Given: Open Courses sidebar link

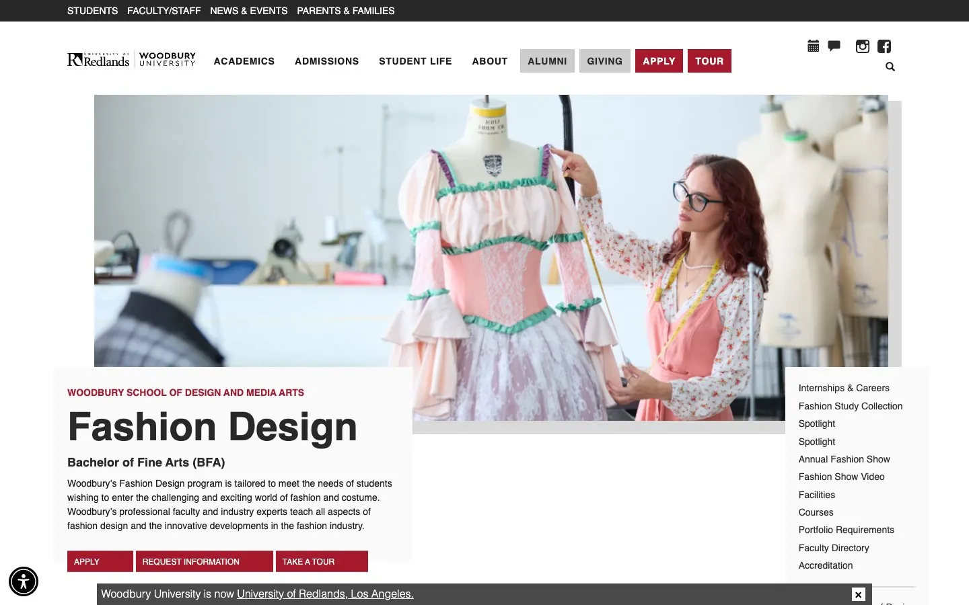Looking at the screenshot, I should tap(816, 512).
